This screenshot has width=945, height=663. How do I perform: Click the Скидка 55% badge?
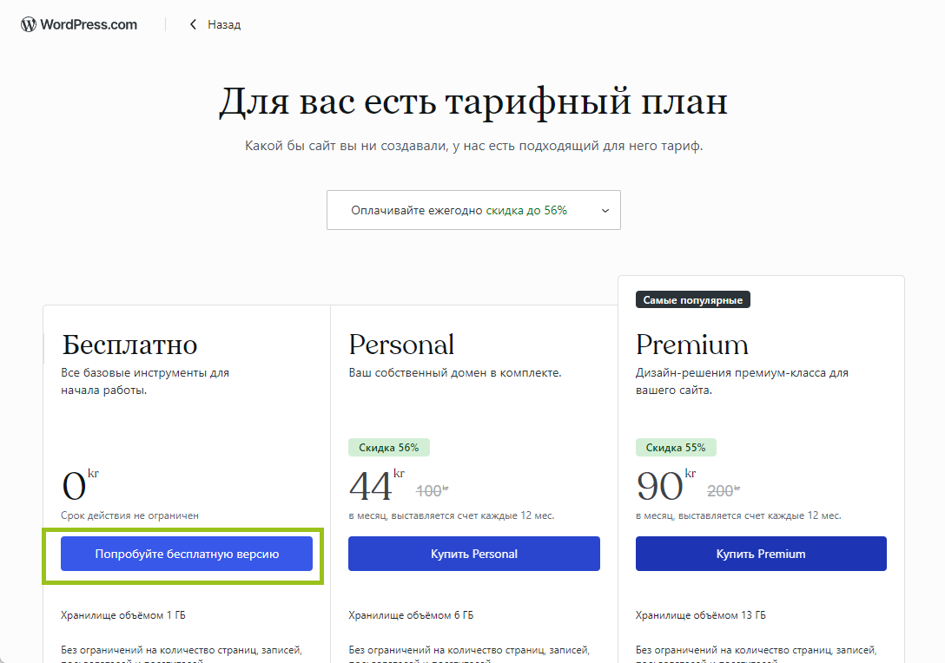coord(676,448)
